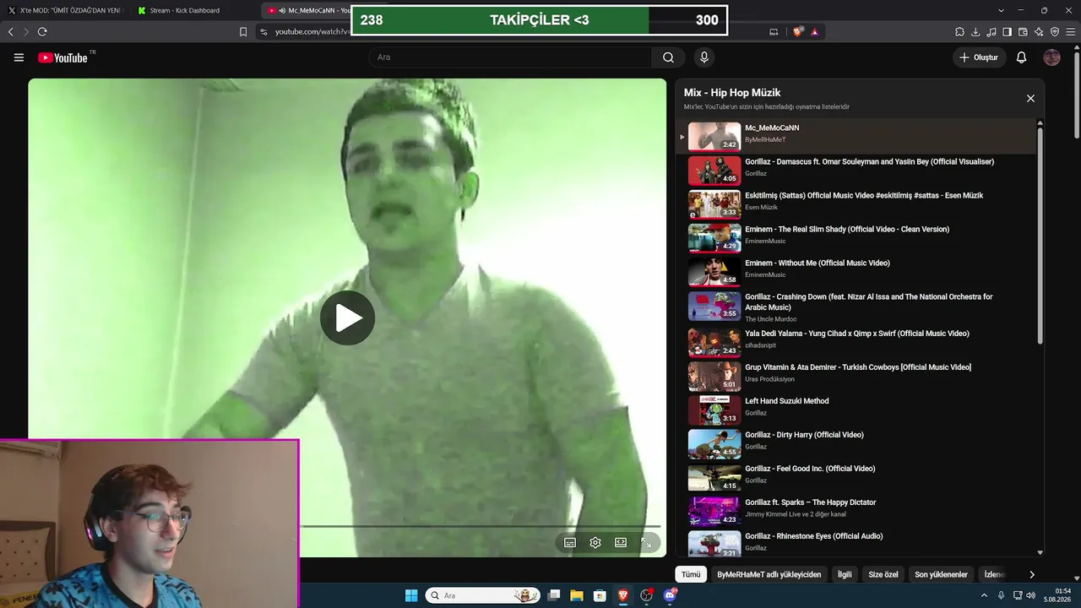The image size is (1081, 608).
Task: Toggle fullscreen on the video player
Action: tap(646, 542)
